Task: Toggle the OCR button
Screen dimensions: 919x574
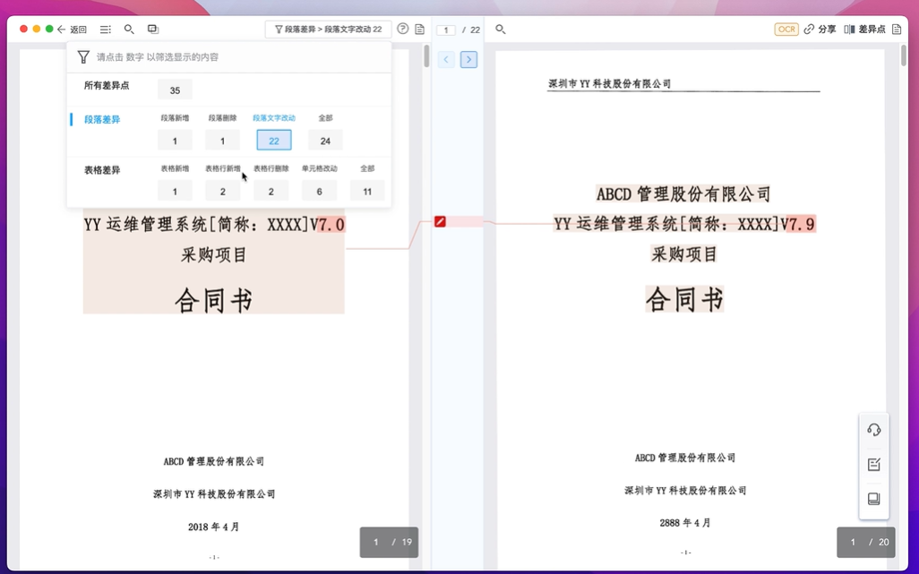Action: [786, 30]
